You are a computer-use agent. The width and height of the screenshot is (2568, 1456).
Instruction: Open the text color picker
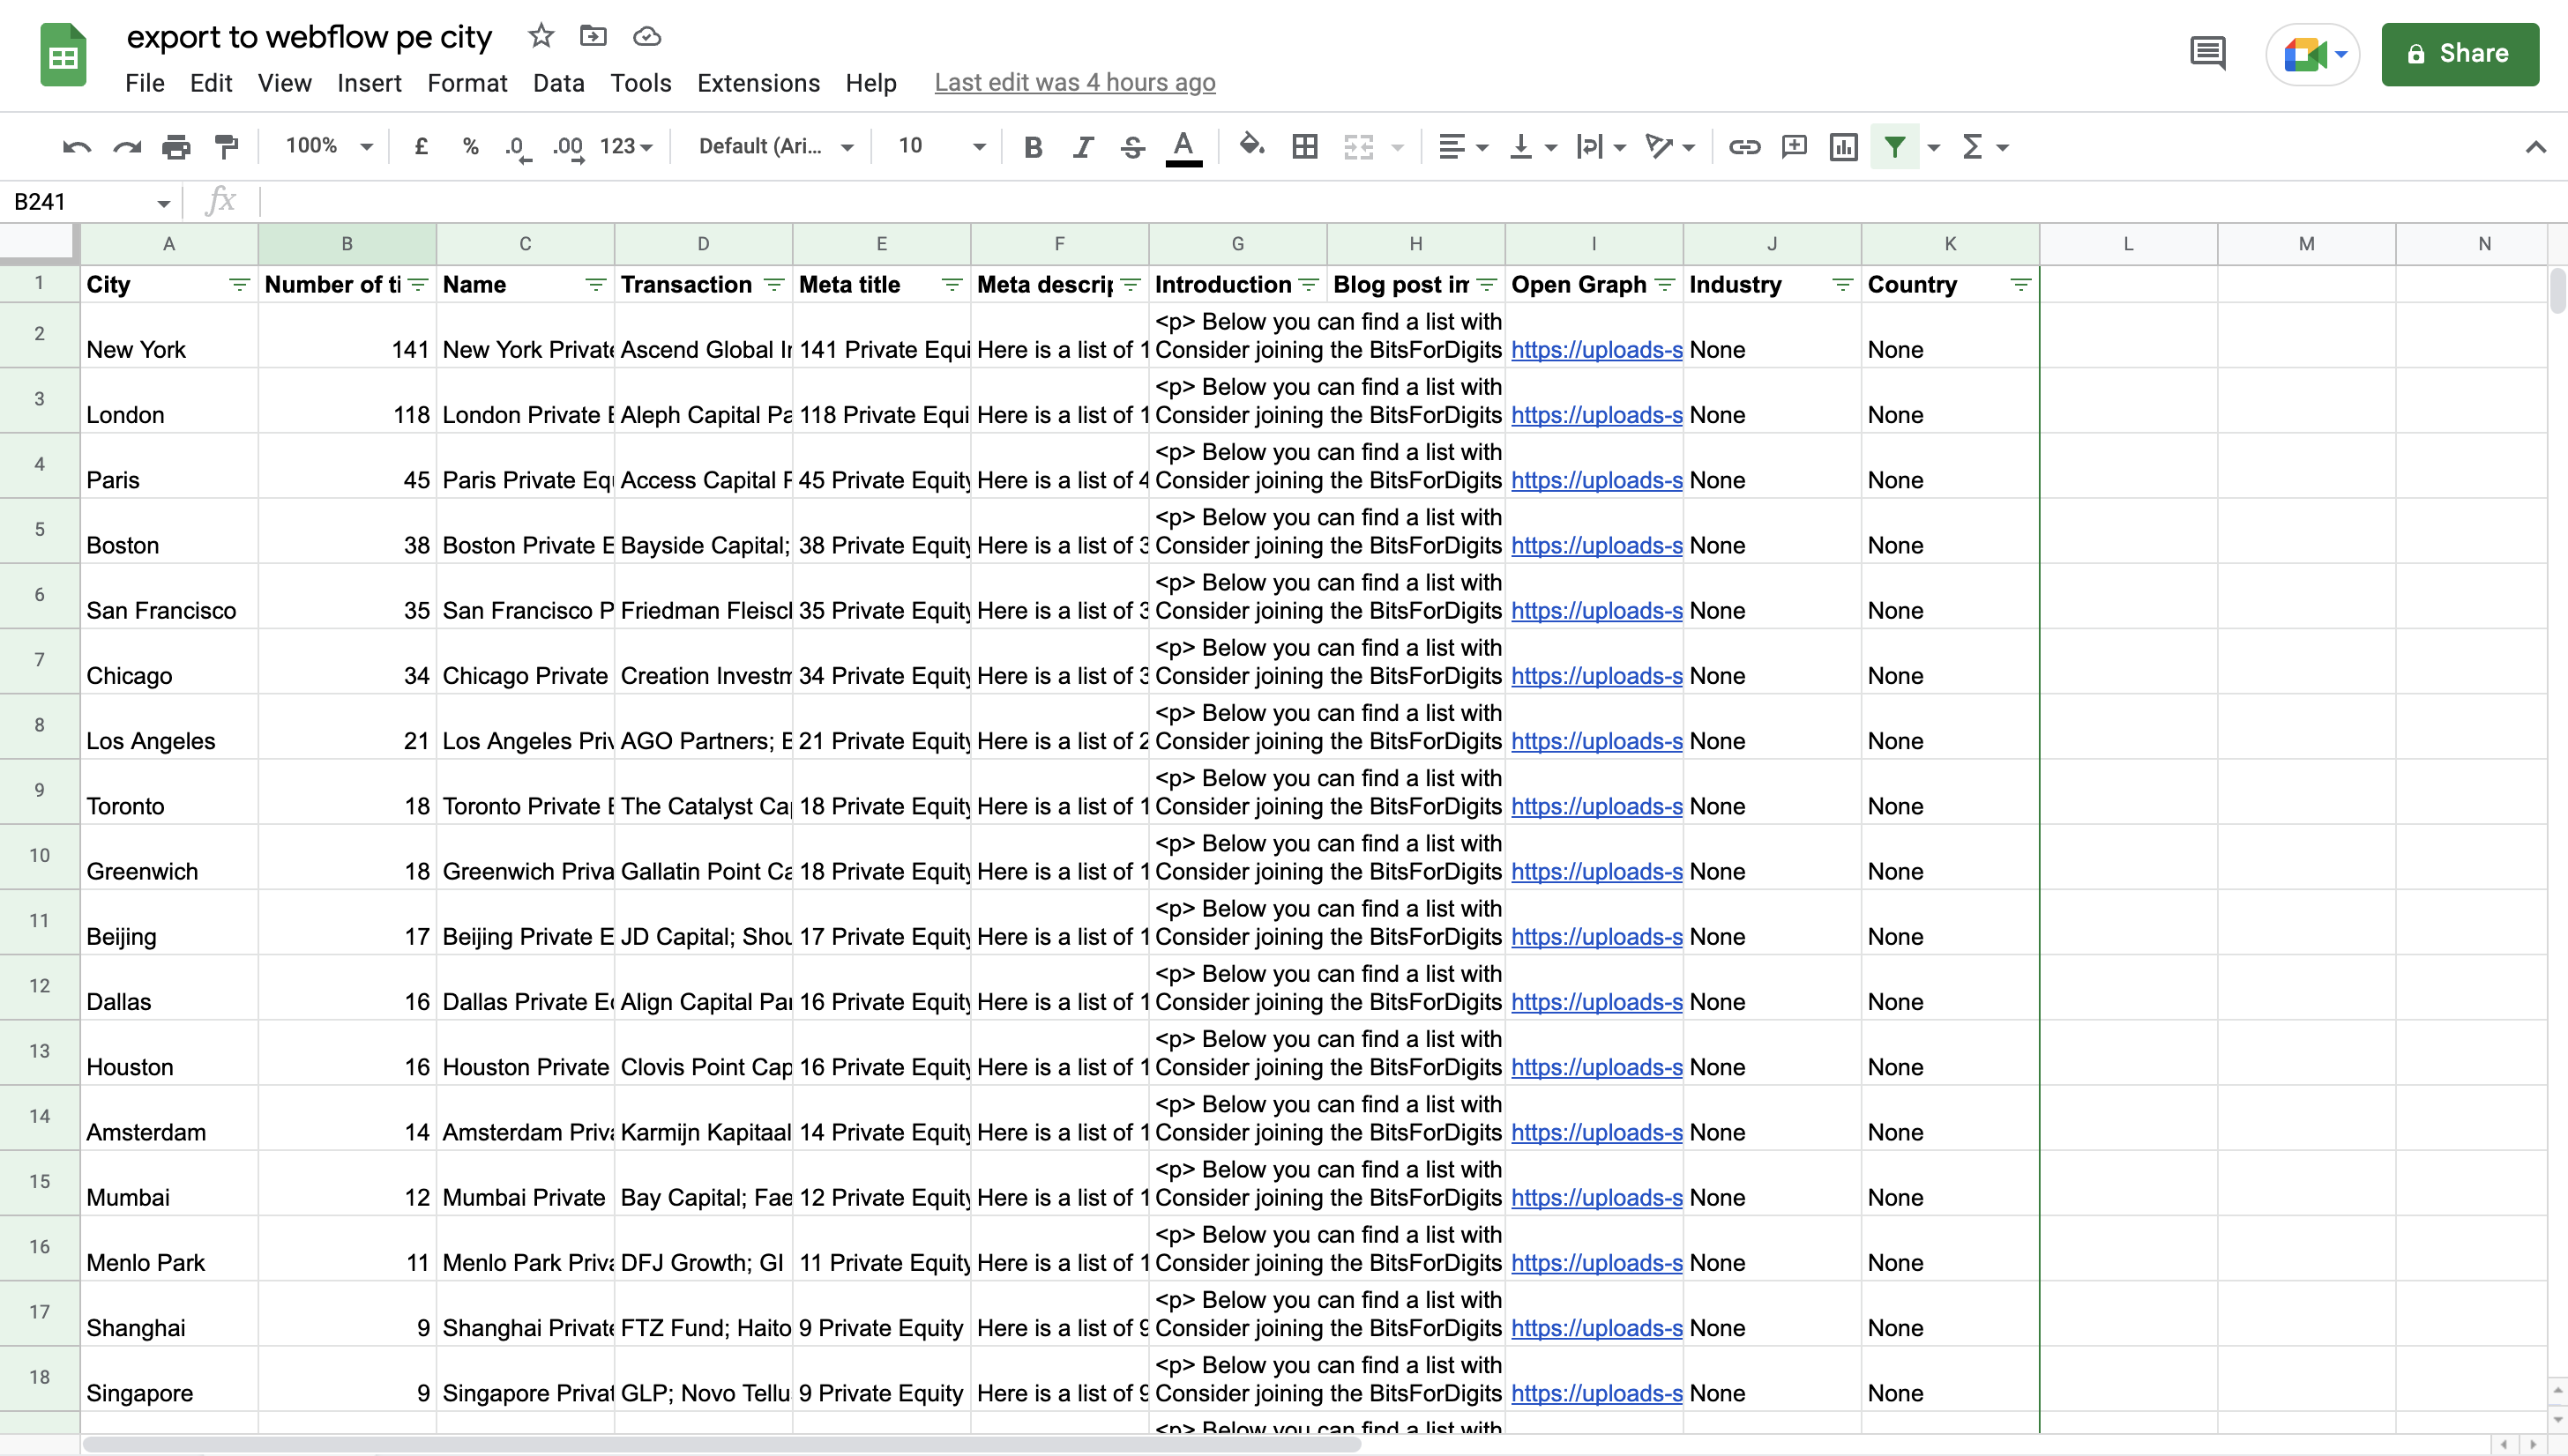tap(1183, 147)
